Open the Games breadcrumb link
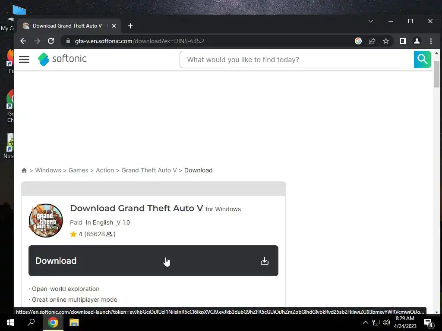442x331 pixels. coord(79,170)
